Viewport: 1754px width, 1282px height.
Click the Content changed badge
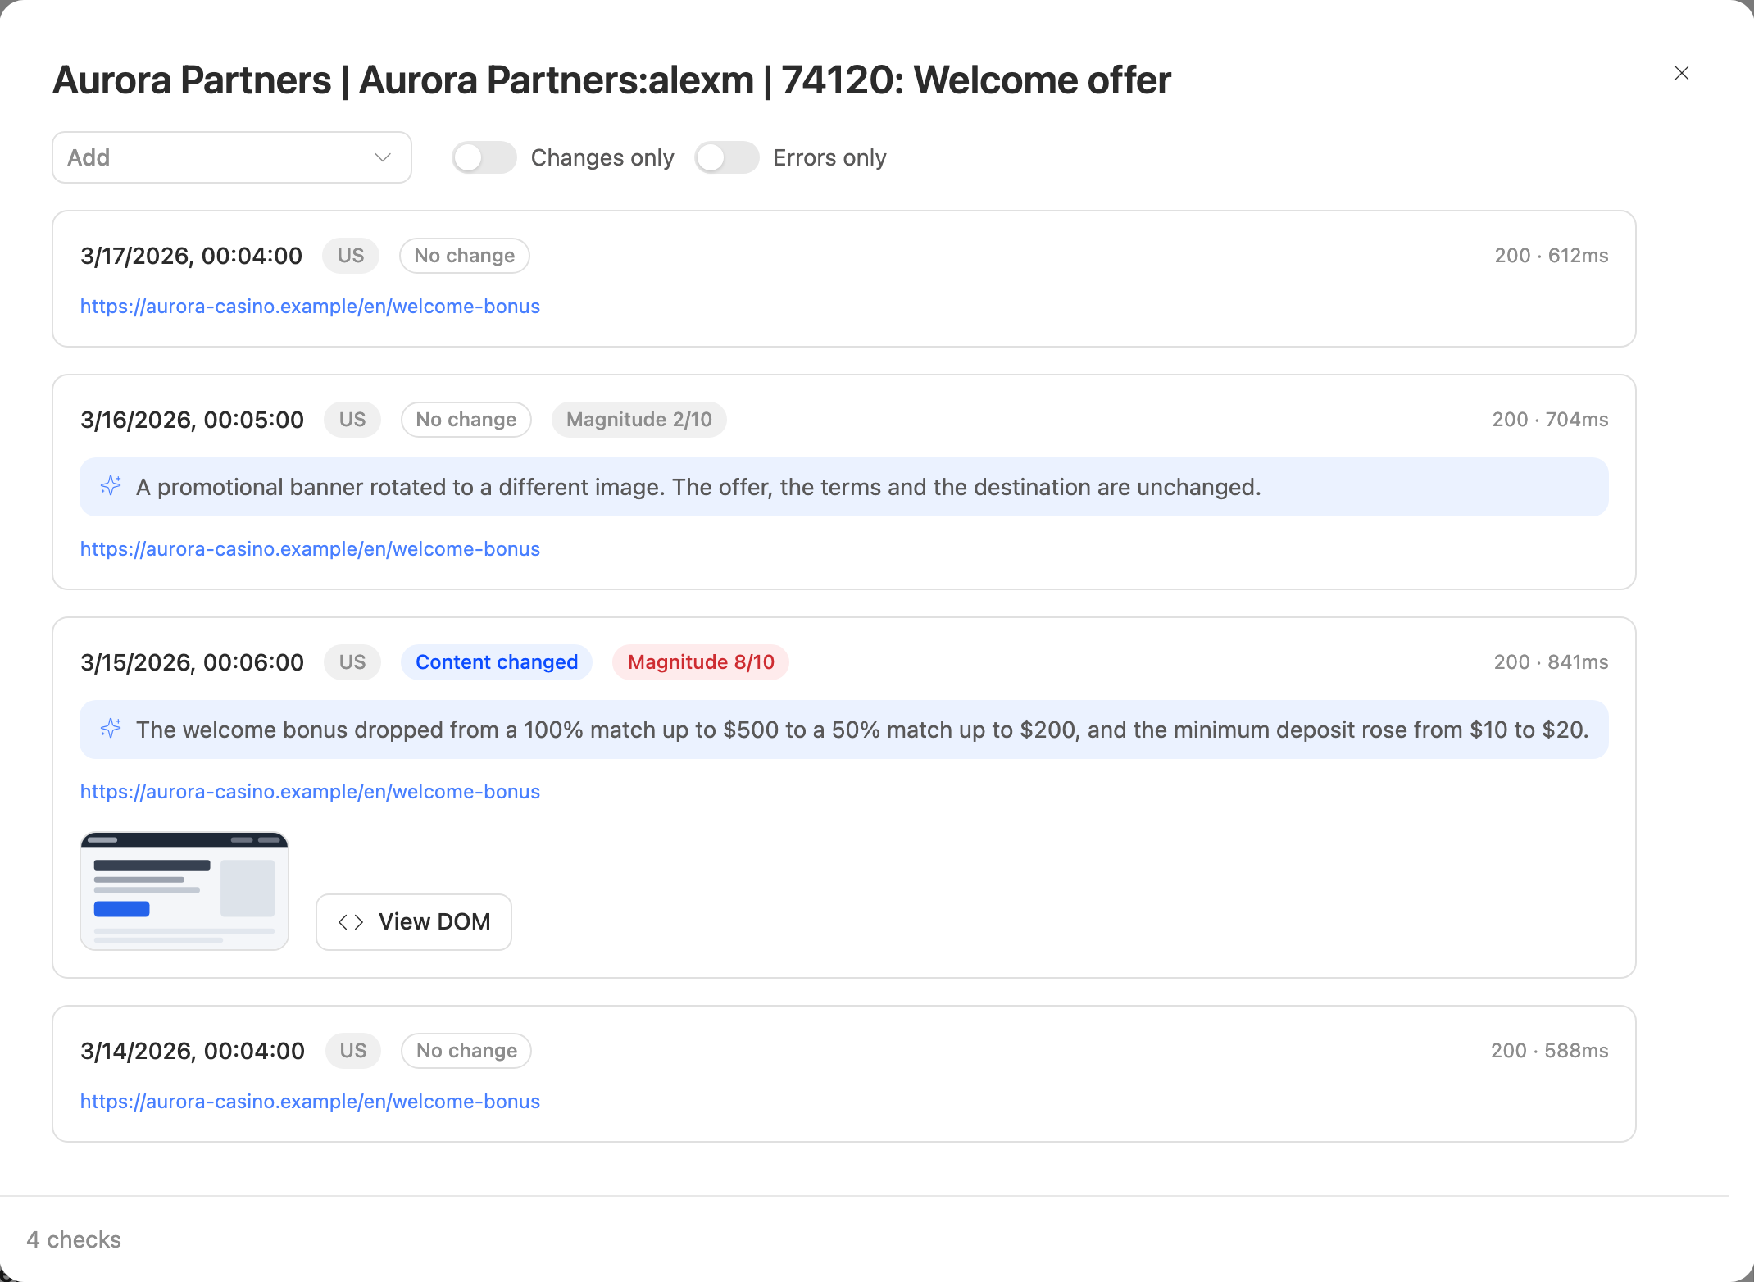(497, 662)
